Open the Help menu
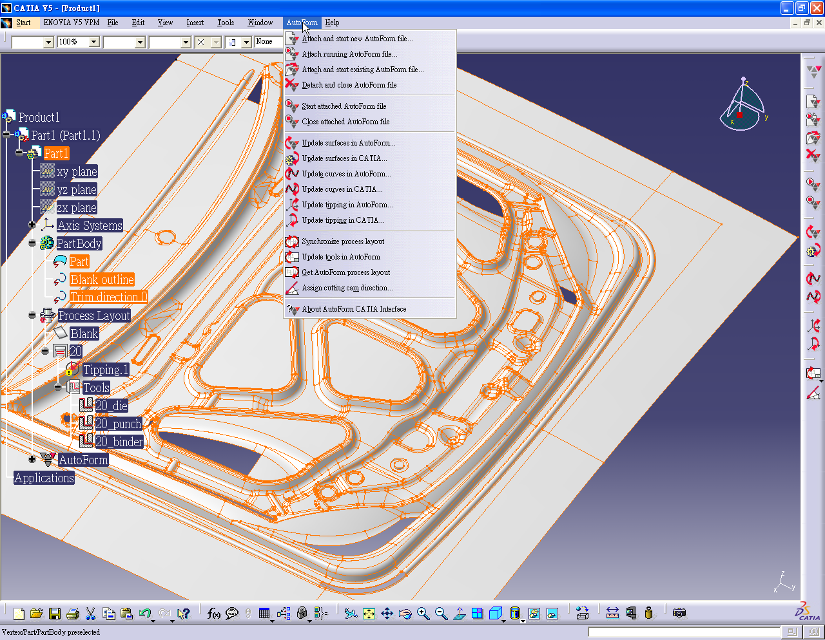The image size is (825, 640). (x=332, y=23)
